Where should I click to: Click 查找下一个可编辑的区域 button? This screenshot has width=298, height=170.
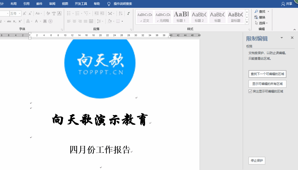(x=267, y=74)
